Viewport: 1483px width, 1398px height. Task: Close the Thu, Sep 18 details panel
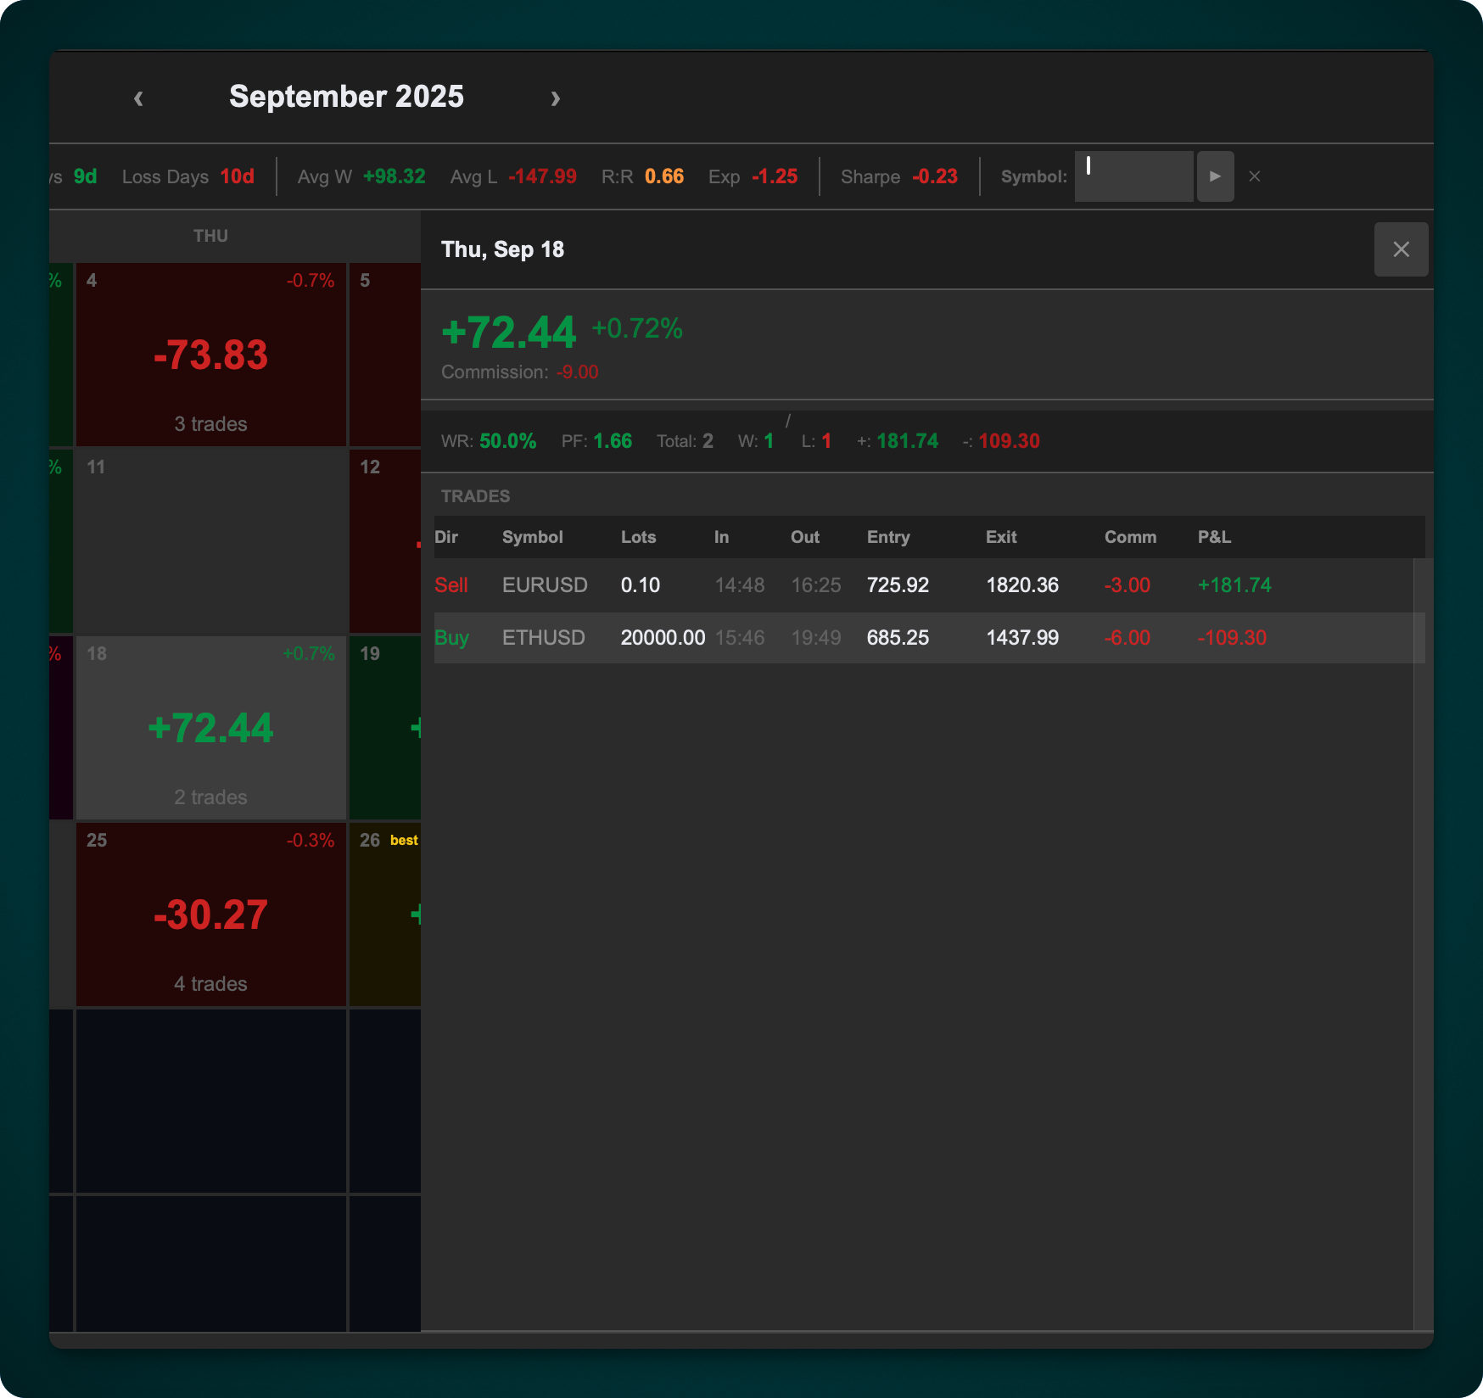click(x=1401, y=249)
